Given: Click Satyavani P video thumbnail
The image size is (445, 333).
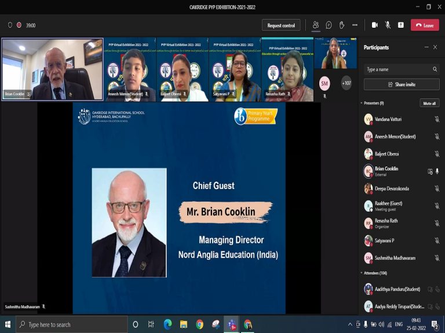Looking at the screenshot, I should point(235,69).
